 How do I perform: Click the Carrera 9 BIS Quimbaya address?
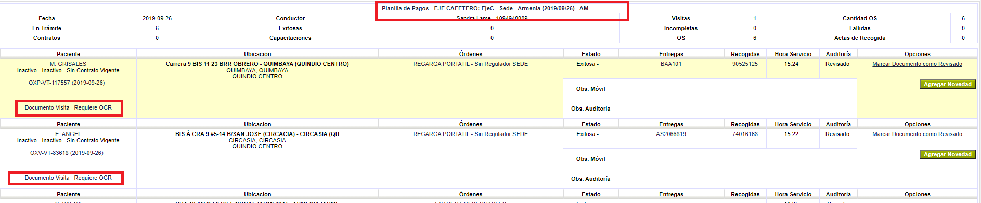coord(257,64)
